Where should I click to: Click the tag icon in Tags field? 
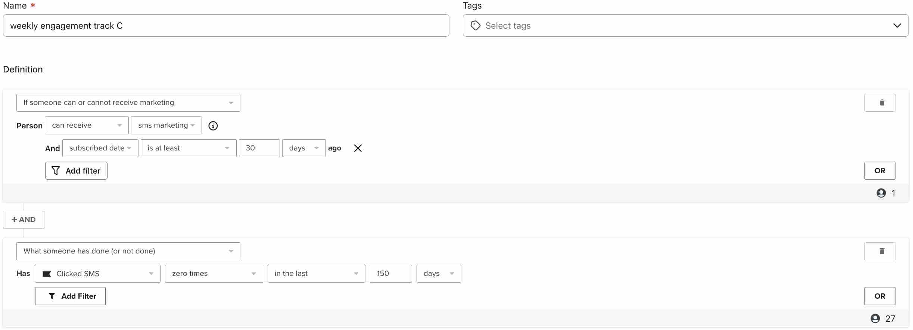pos(475,25)
